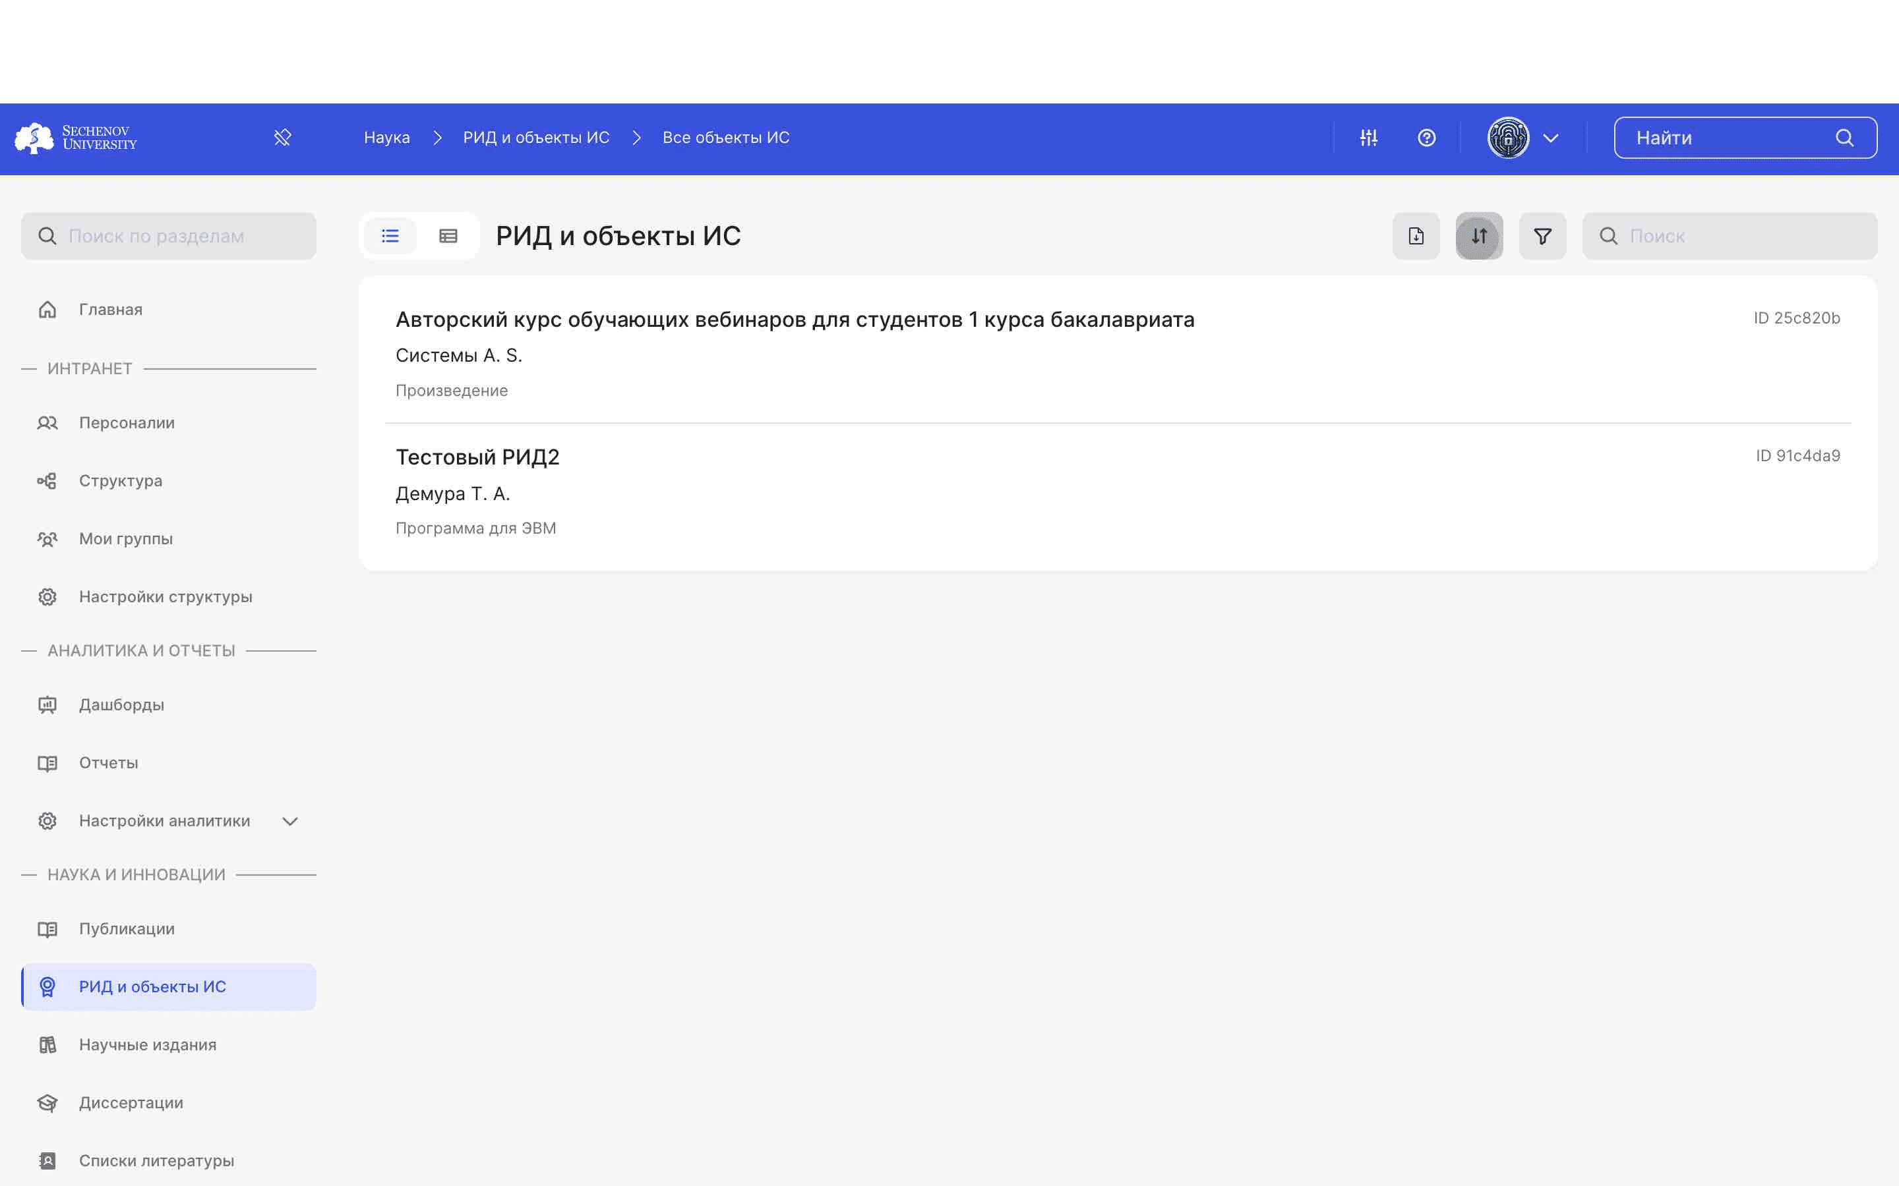
Task: Click the page heading РИД и объекты ИС
Action: (618, 236)
